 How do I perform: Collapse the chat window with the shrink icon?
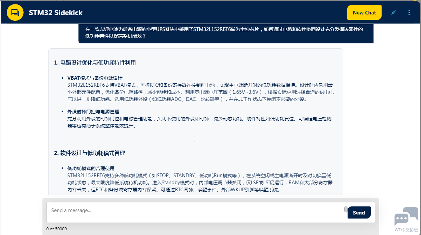tap(393, 12)
